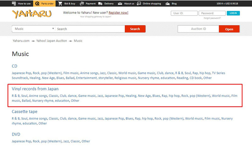Go to Bid & buy page
252x146 pixels.
tap(70, 3)
